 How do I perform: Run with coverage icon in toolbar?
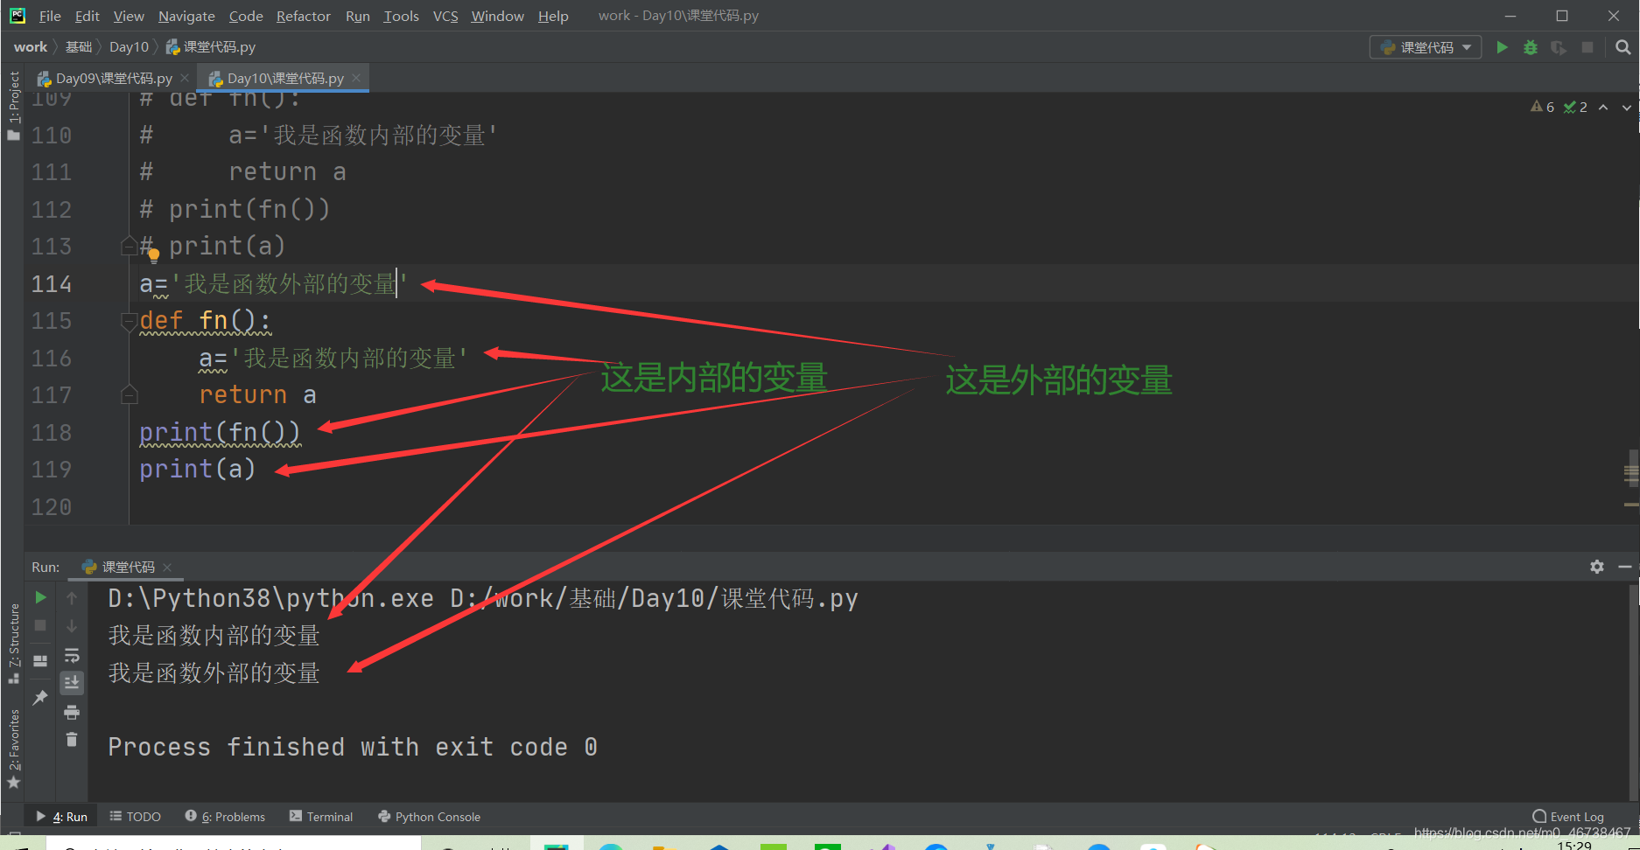point(1559,47)
